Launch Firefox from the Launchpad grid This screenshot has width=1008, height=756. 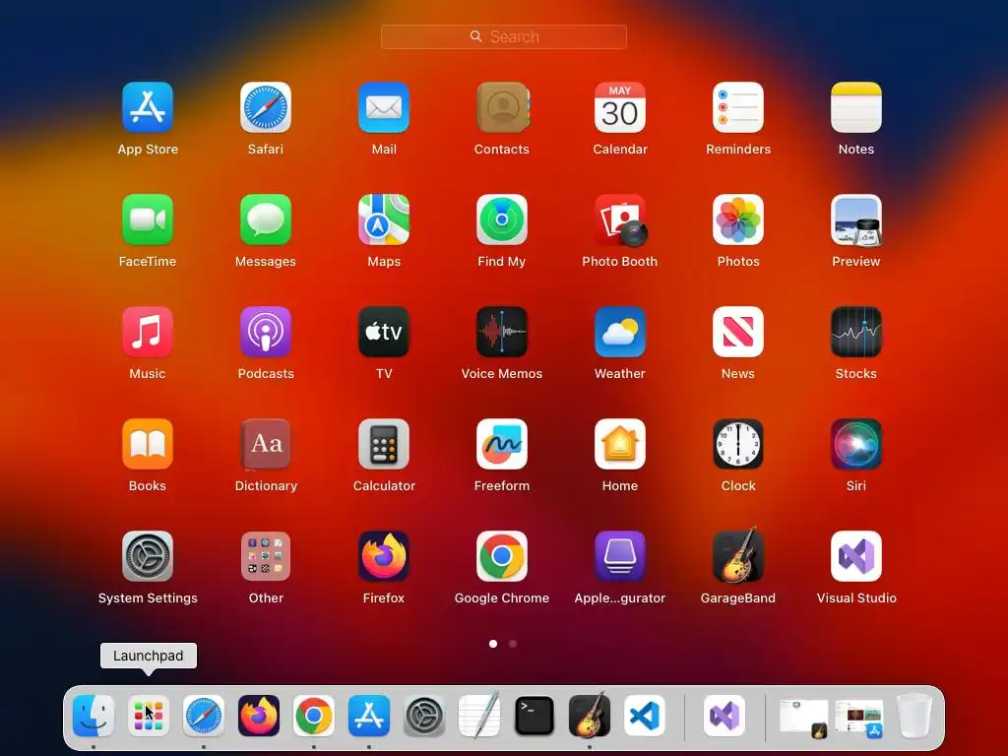(x=384, y=556)
